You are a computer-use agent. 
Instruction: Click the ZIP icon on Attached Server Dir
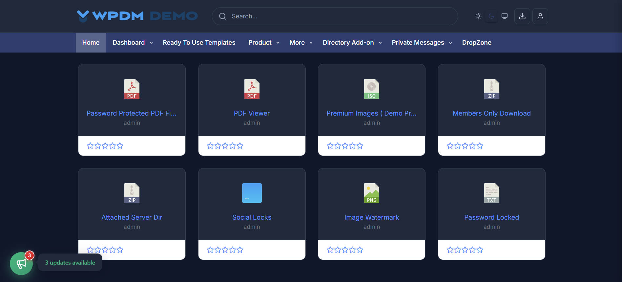(132, 193)
